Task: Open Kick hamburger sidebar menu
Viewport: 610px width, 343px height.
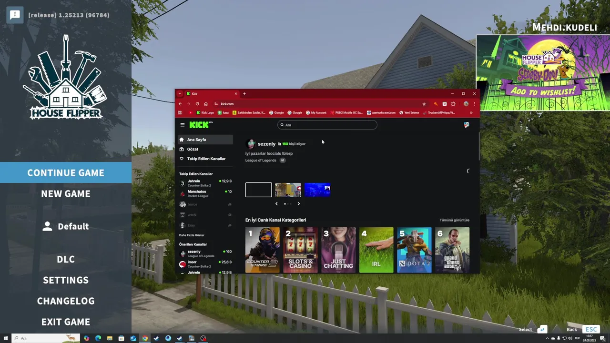Action: coord(182,125)
